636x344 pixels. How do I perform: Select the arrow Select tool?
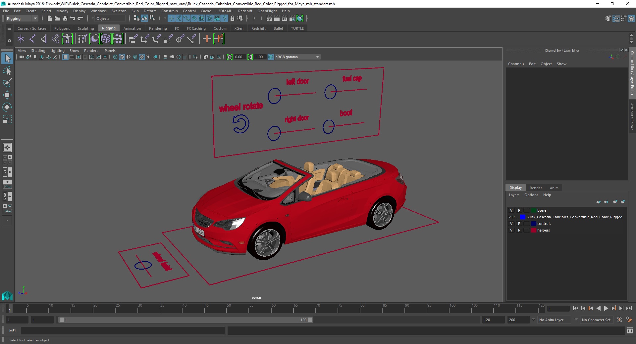[7, 59]
